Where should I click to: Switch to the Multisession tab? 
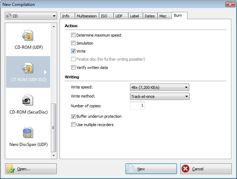point(87,16)
